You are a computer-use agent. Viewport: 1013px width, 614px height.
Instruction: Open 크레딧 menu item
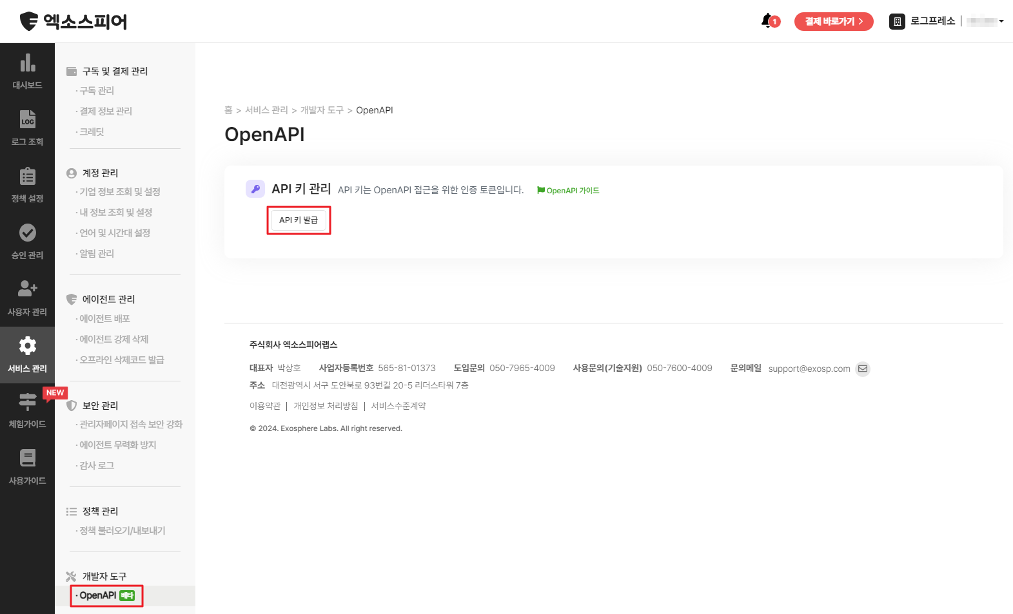(x=92, y=131)
